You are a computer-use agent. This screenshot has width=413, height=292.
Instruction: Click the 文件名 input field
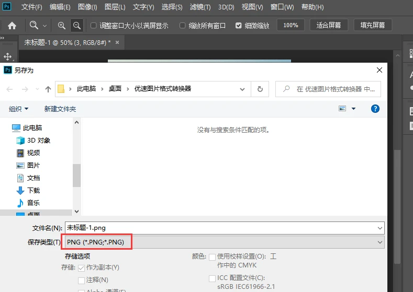pos(220,228)
